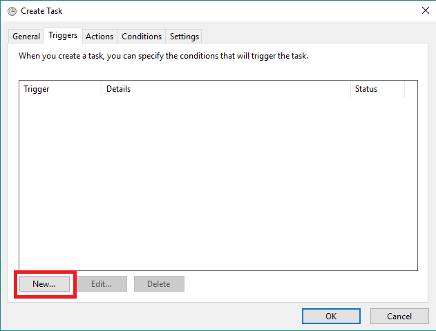Click the disabled Delete button
436x331 pixels.
pos(159,284)
